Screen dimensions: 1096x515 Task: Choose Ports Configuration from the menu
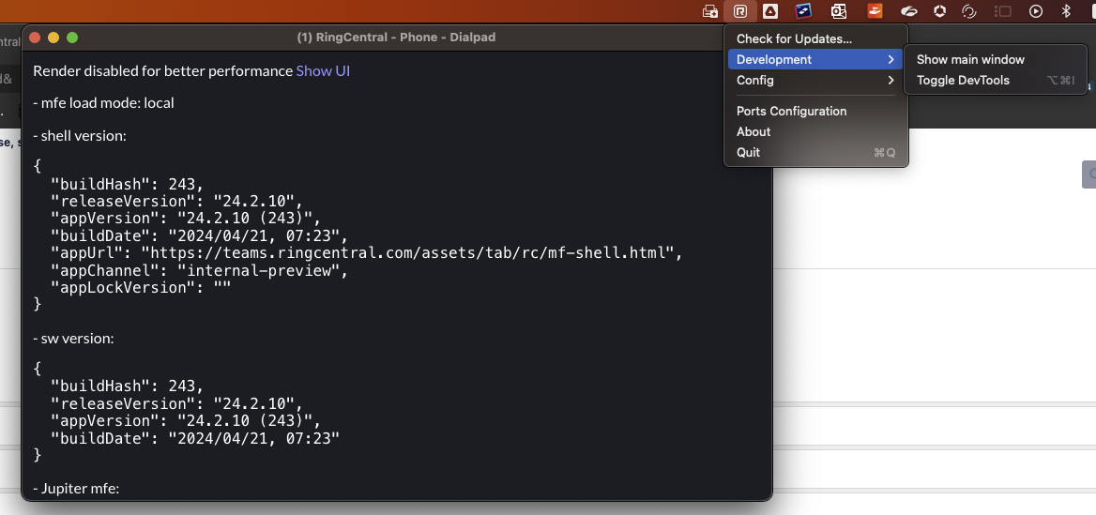(x=815, y=111)
